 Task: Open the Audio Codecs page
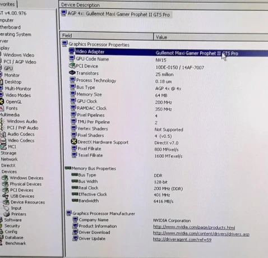21,134
